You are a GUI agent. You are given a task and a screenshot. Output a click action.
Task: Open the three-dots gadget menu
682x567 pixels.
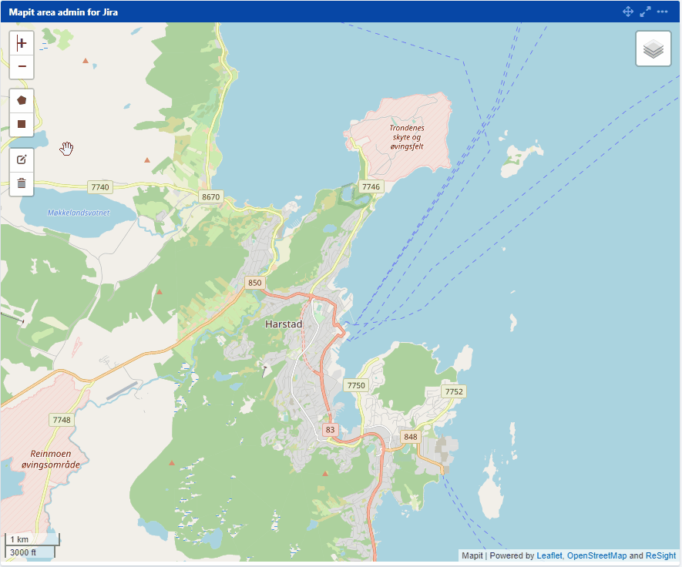pos(663,12)
